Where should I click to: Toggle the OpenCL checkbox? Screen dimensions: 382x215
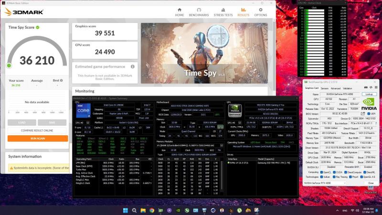pos(320,172)
